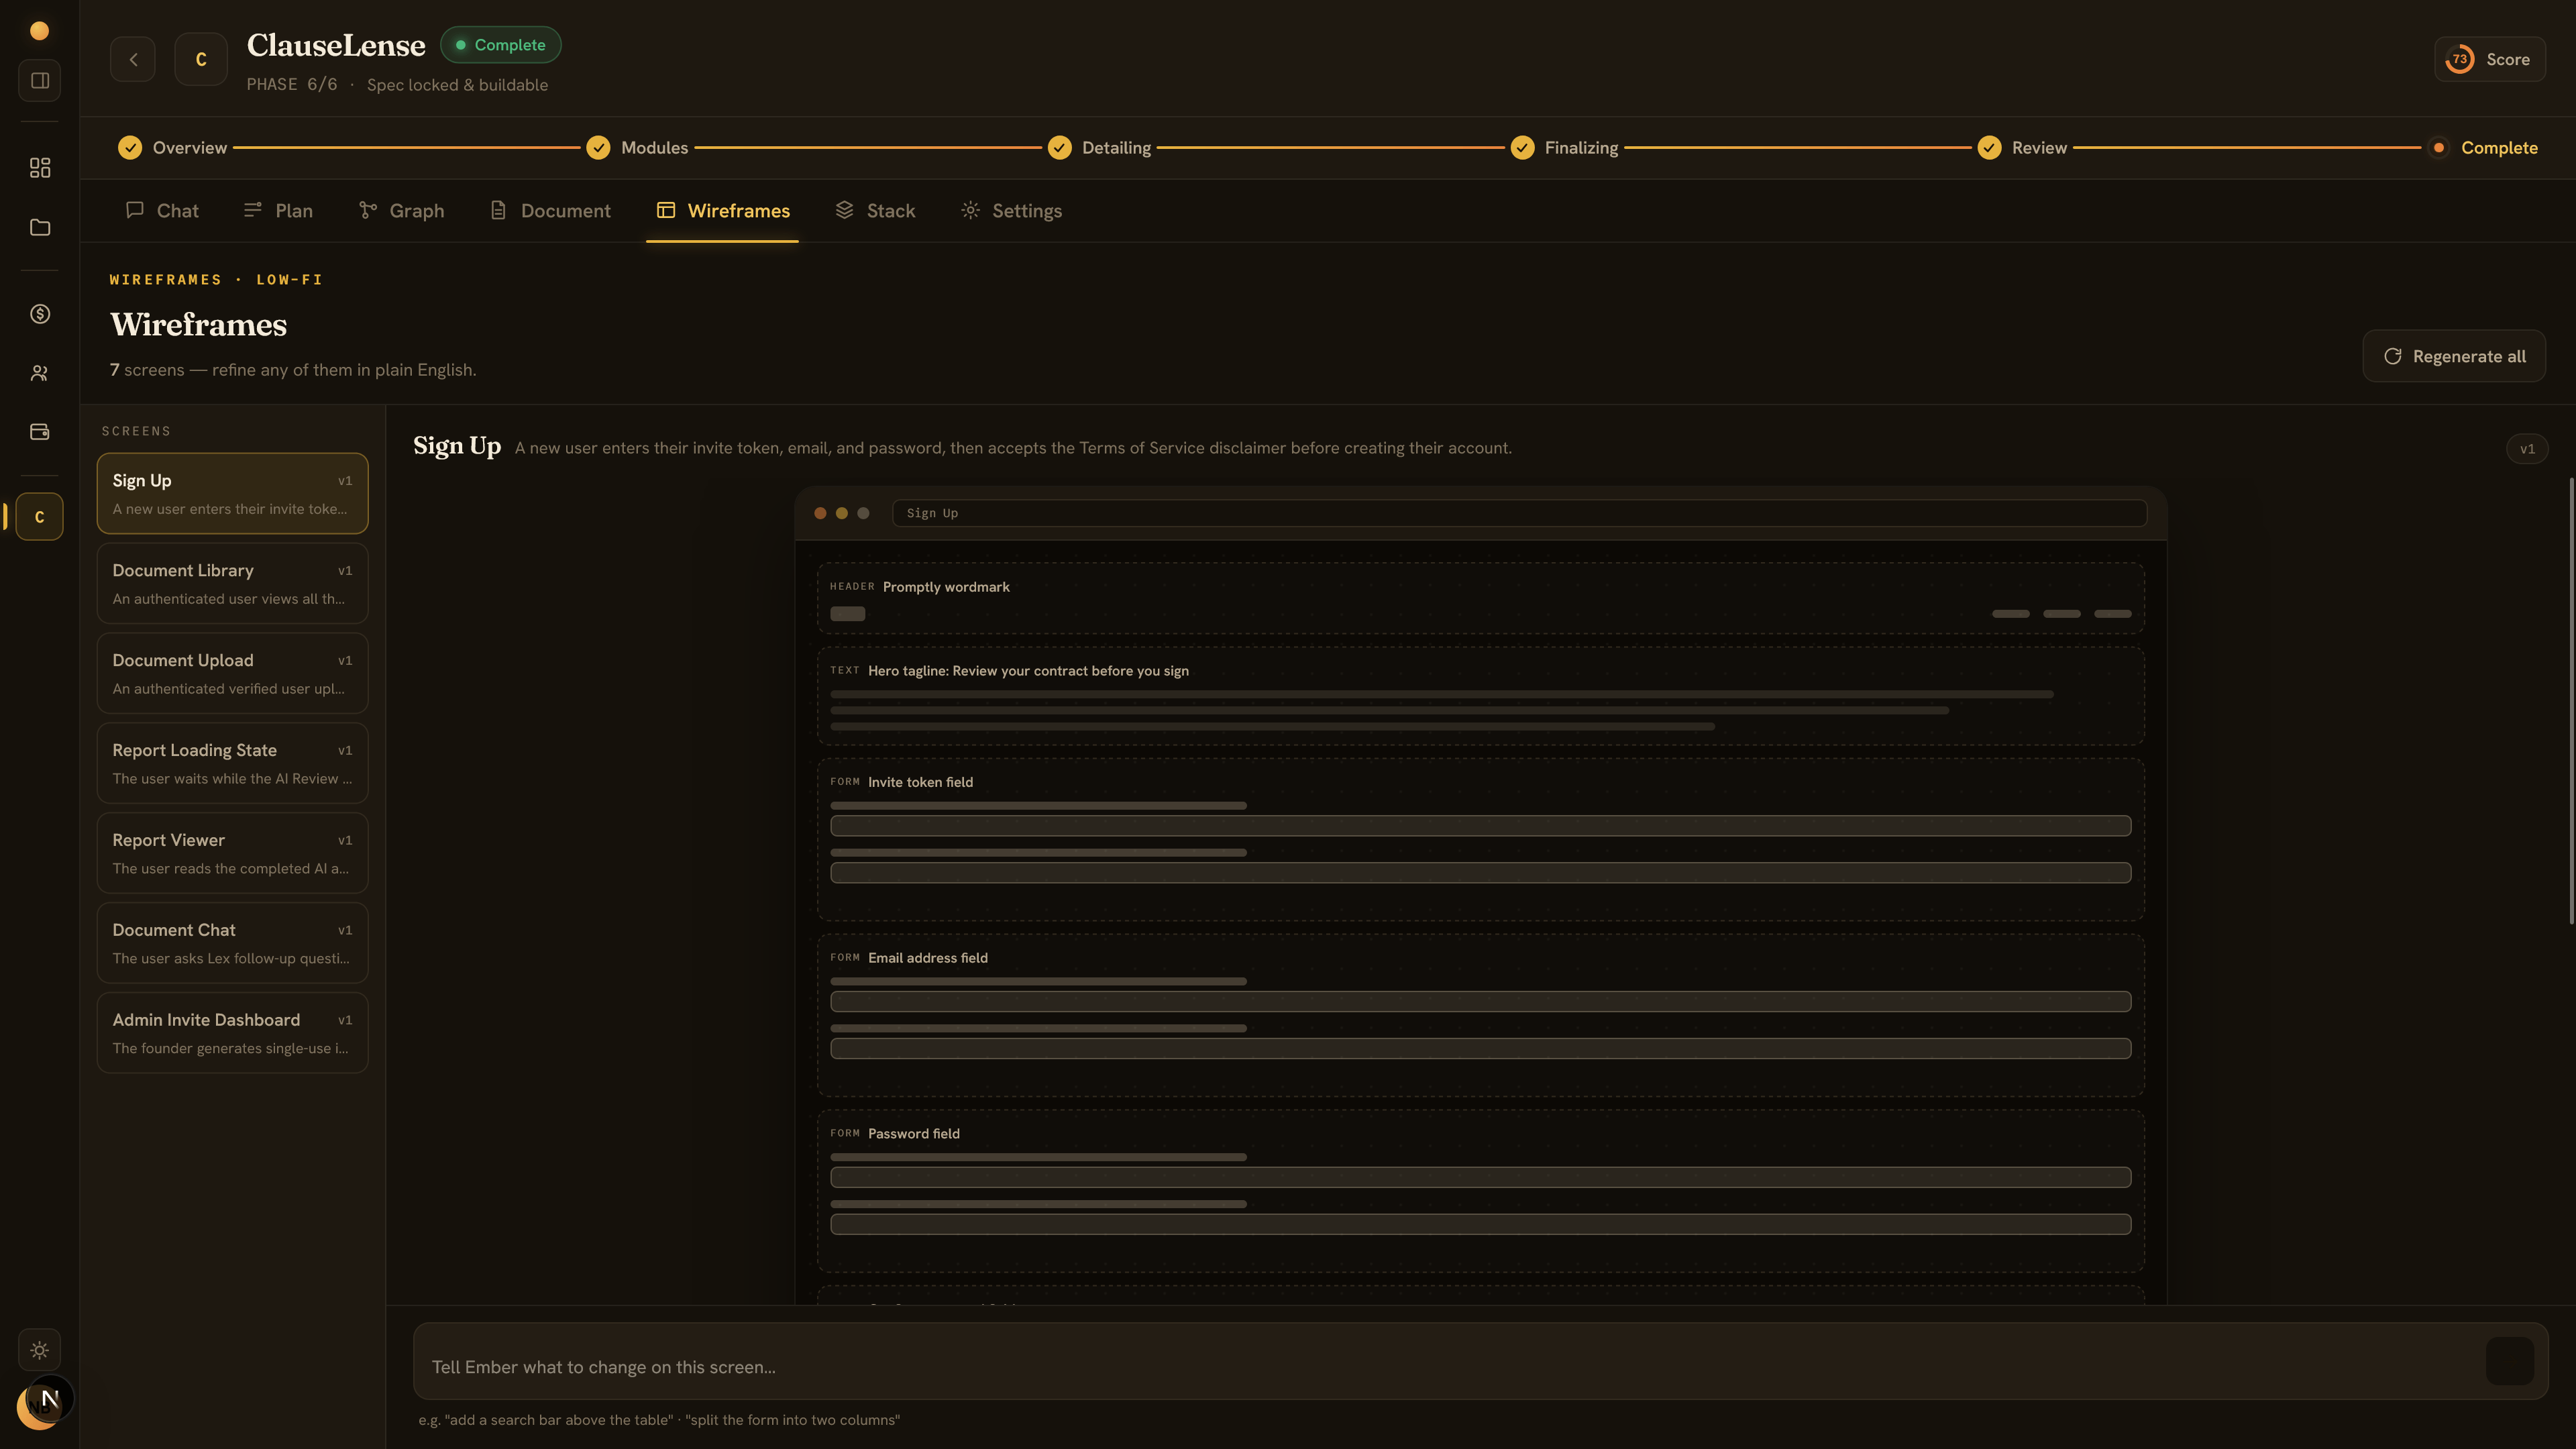
Task: Jump to the Complete phase step
Action: pyautogui.click(x=2483, y=148)
